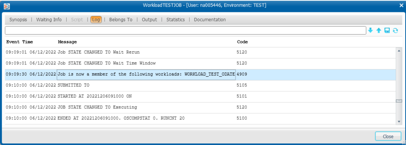Close the window with the X

click(x=401, y=5)
